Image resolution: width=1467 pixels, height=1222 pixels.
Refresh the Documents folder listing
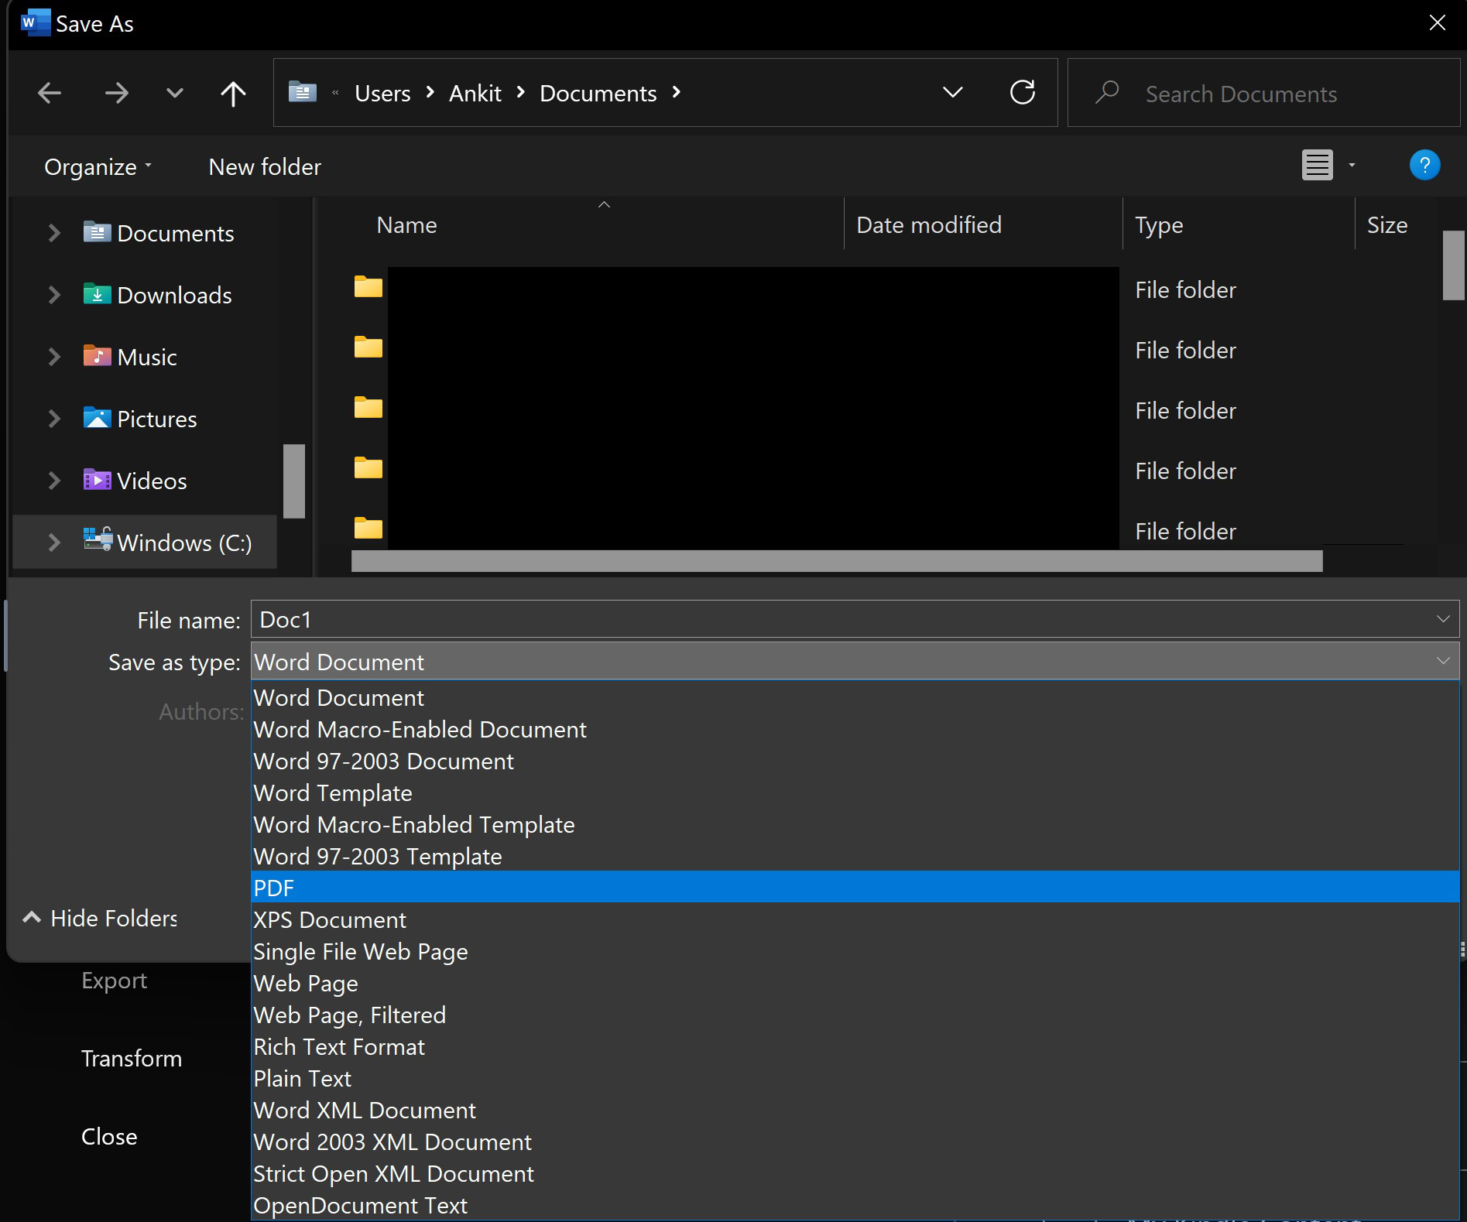[1022, 93]
